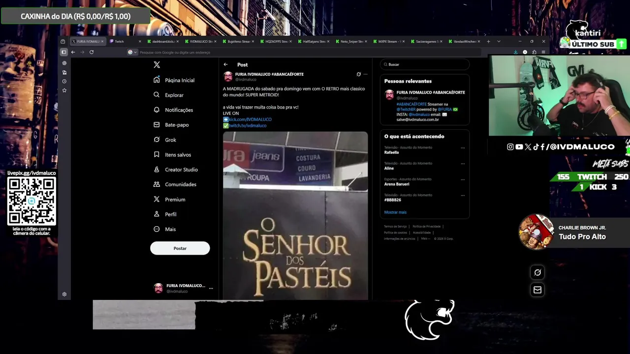The height and width of the screenshot is (354, 630).
Task: Open Grok in X sidebar
Action: (x=164, y=140)
